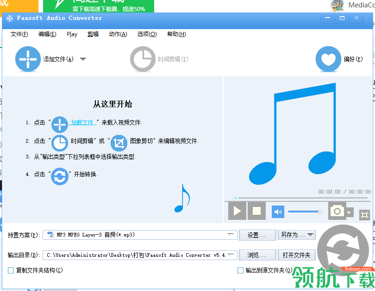Take a snapshot with the camera icon
Image resolution: width=375 pixels, height=291 pixels.
[x=337, y=211]
